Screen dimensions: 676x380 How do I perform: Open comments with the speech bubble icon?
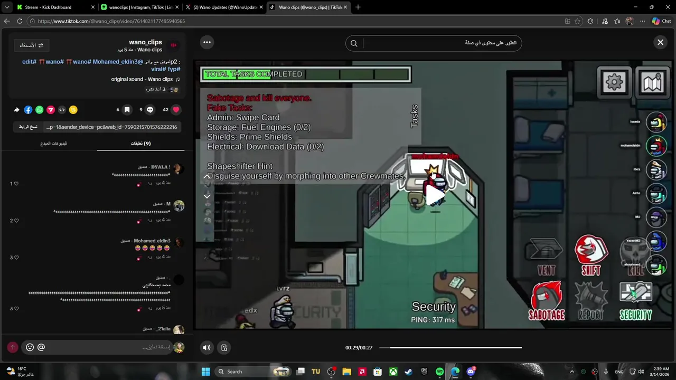pos(150,110)
